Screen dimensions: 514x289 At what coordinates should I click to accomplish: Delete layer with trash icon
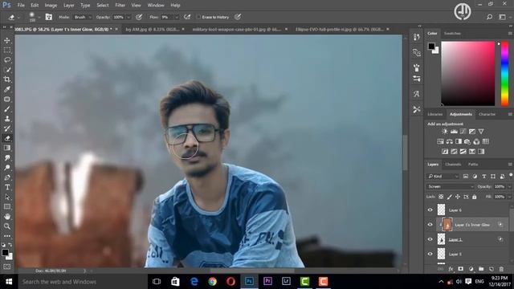(501, 269)
